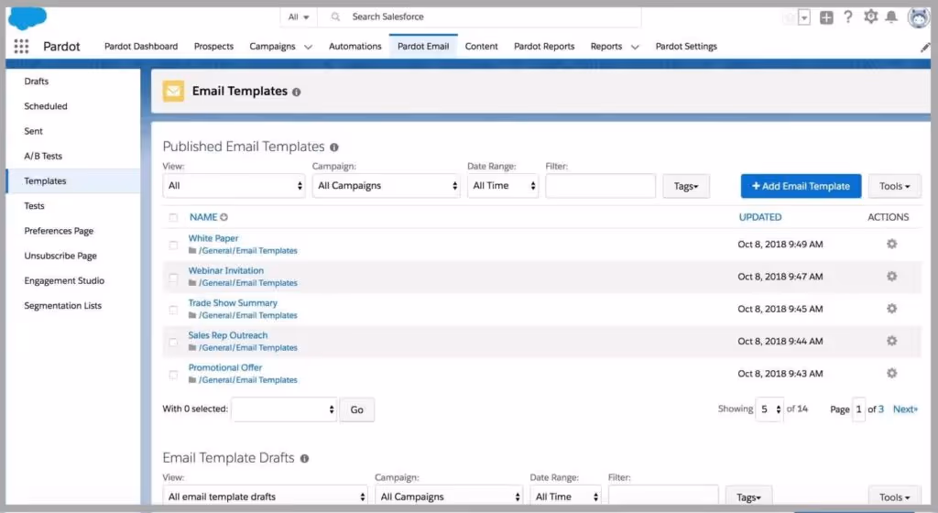938x513 pixels.
Task: Open the published View All dropdown
Action: (234, 186)
